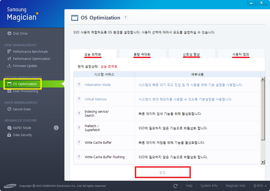Select the 용량 극대화 tab

(x=143, y=54)
